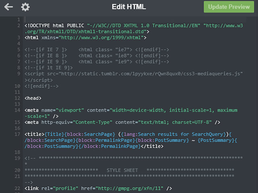Image resolution: width=258 pixels, height=193 pixels.
Task: Click the 'if IE 7' comment line
Action: tap(97, 49)
